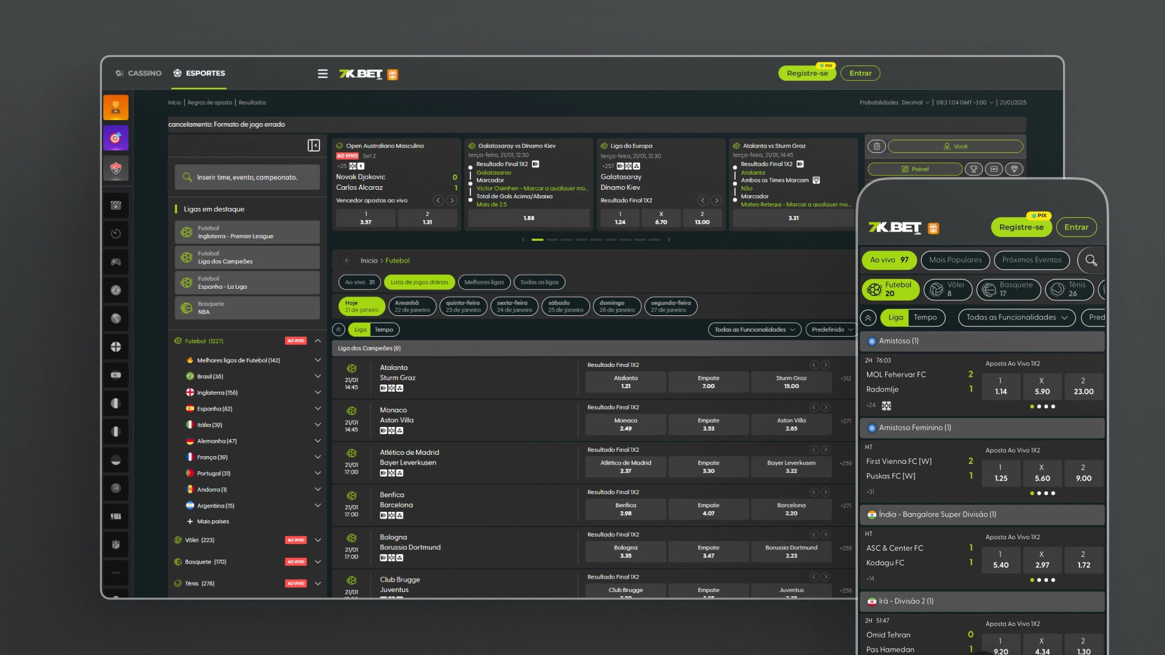Bet on Atalanta 1.21 odds
1165x655 pixels.
[626, 382]
